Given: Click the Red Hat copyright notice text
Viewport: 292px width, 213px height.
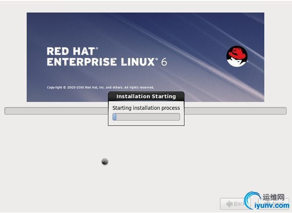Looking at the screenshot, I should [x=100, y=87].
